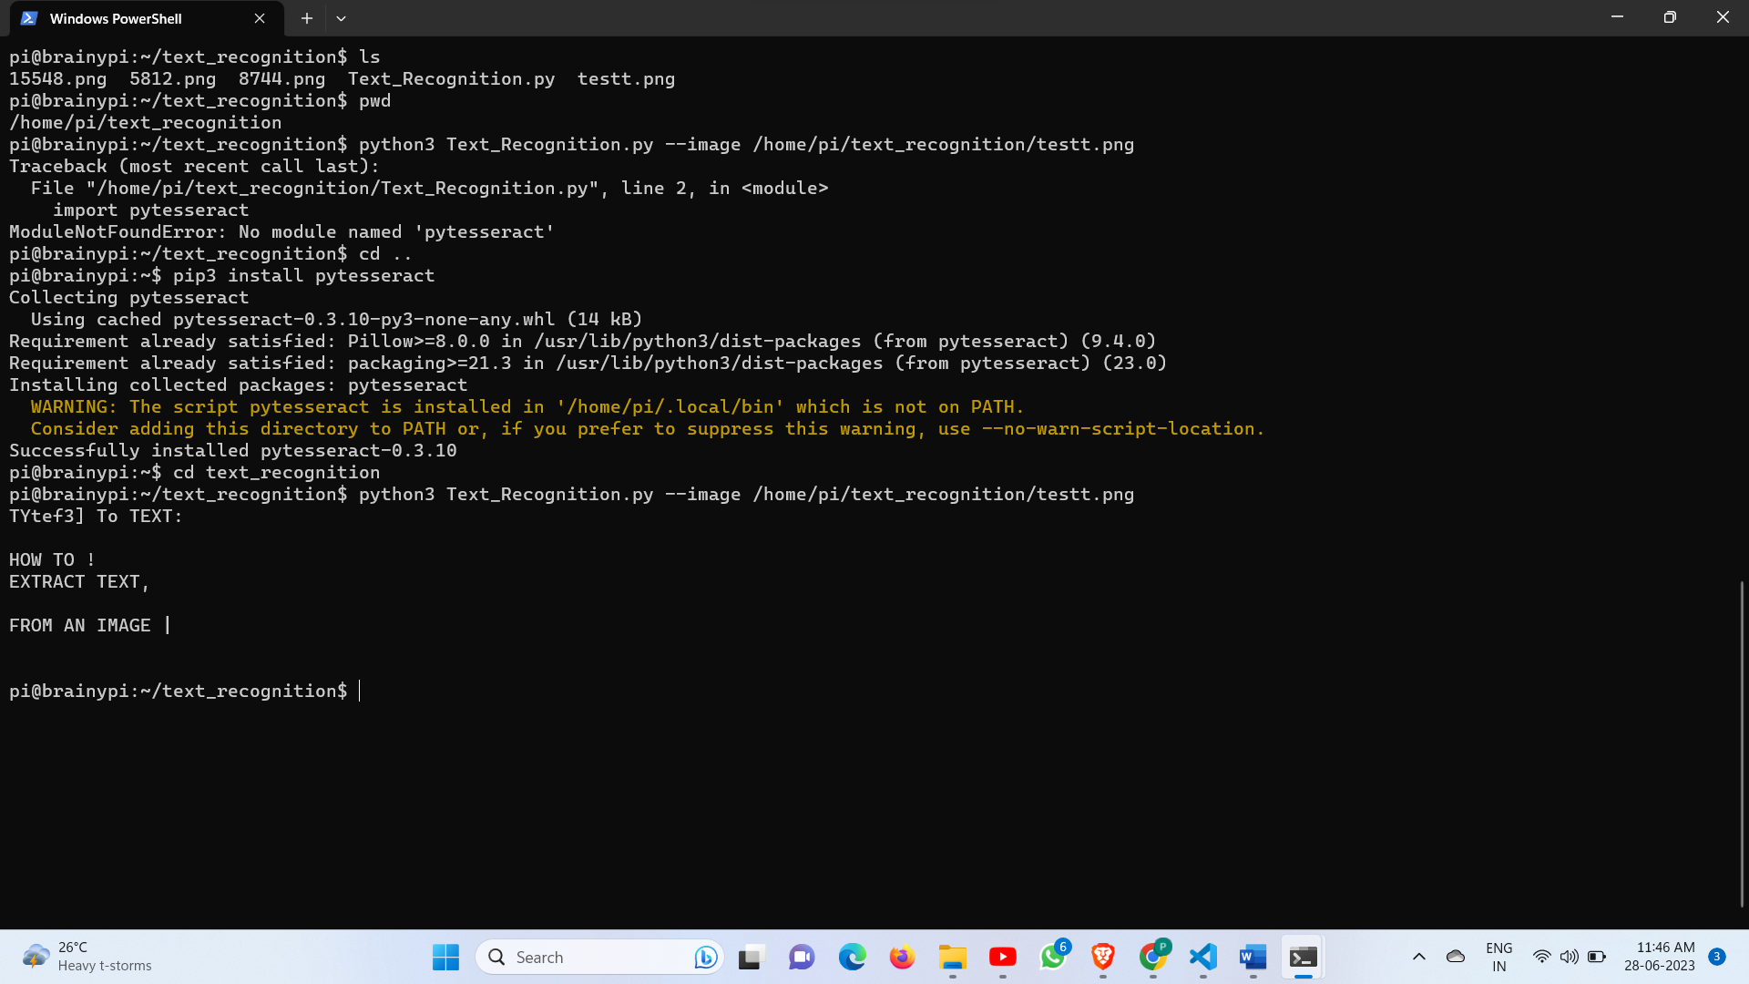
Task: Open the Windows Start menu icon
Action: click(445, 957)
